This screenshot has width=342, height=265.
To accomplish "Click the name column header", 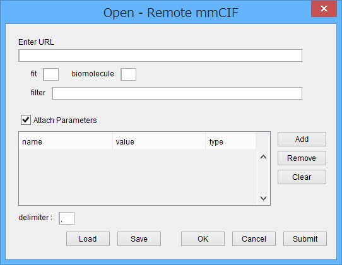I will tap(66, 142).
